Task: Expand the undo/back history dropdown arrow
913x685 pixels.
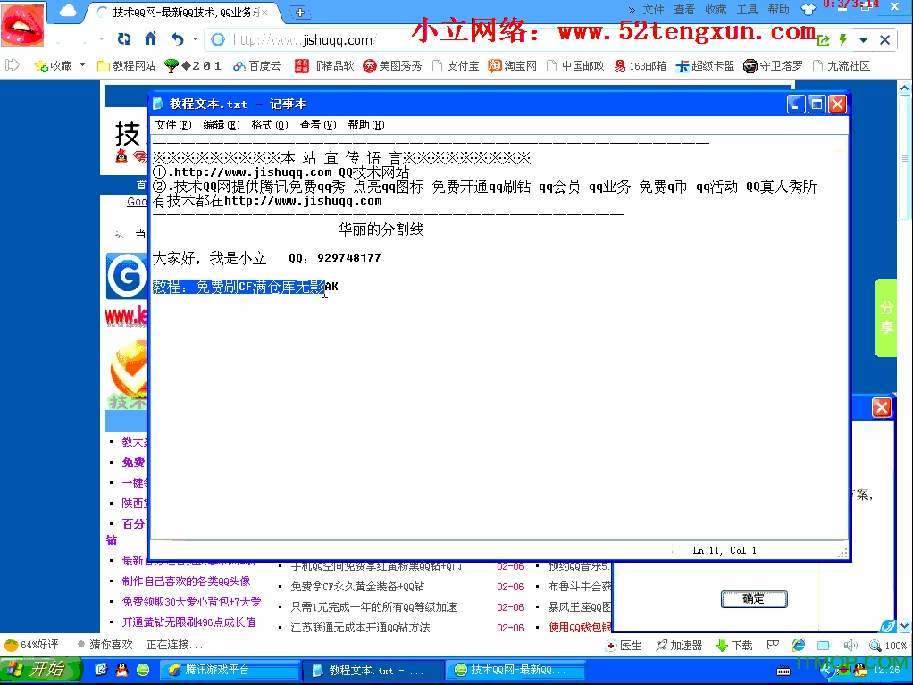Action: click(195, 40)
